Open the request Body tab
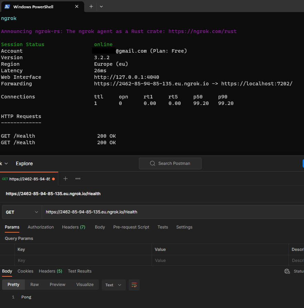This screenshot has height=308, width=304. [x=100, y=227]
